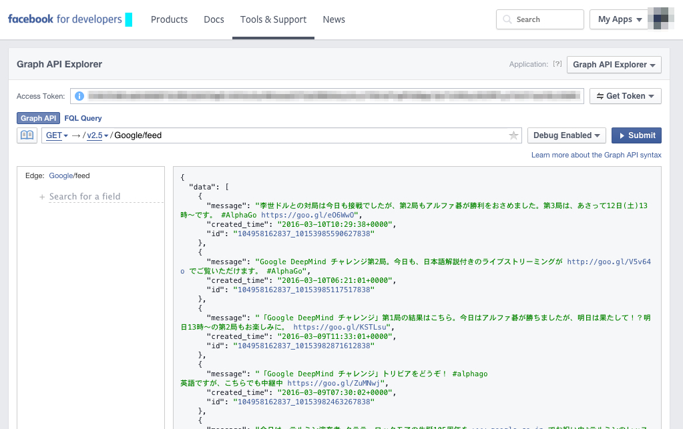Click created_time value 2016-03-10T10:29:38+0000
The height and width of the screenshot is (429, 683).
336,224
